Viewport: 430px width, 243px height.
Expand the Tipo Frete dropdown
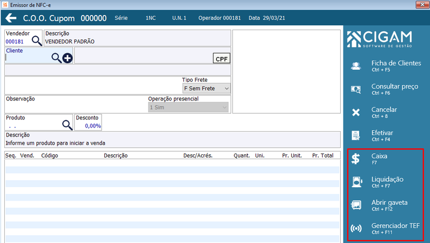[x=206, y=88]
